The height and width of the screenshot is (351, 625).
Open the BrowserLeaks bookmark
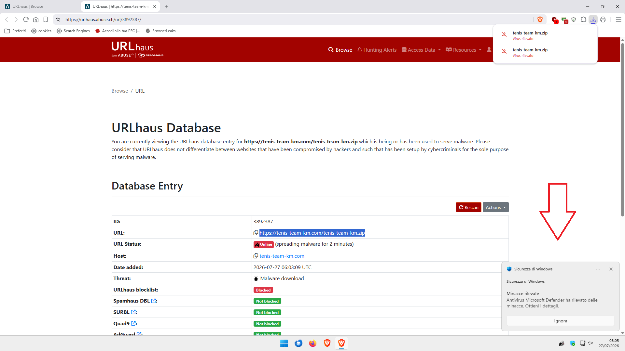(160, 31)
